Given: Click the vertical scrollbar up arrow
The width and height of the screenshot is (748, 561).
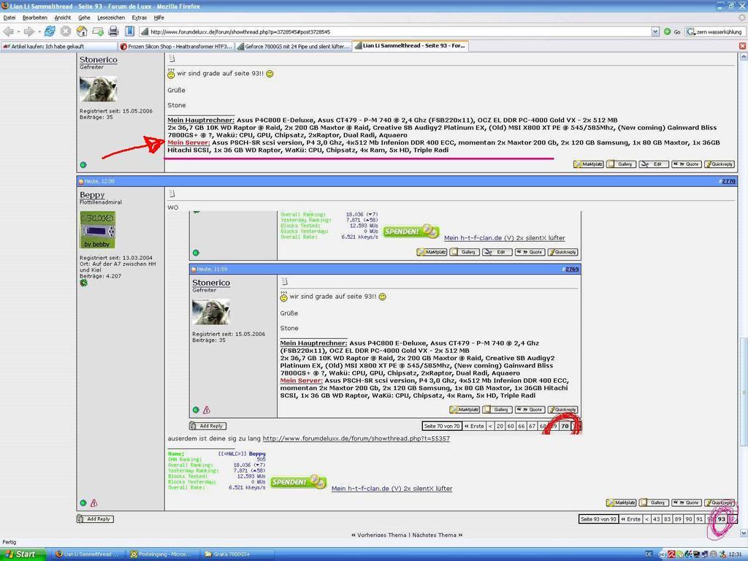Looking at the screenshot, I should [743, 57].
